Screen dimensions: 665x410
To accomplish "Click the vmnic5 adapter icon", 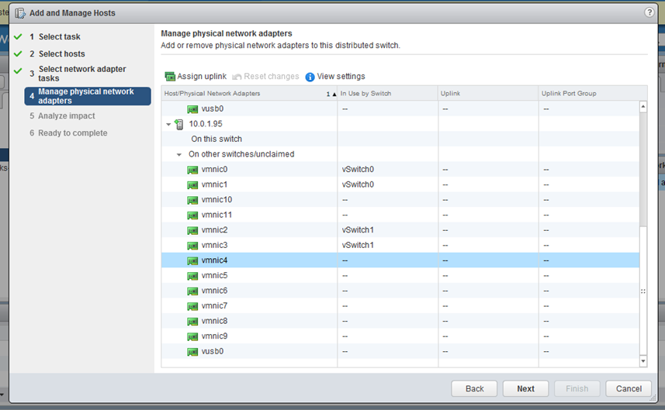I will click(x=192, y=276).
